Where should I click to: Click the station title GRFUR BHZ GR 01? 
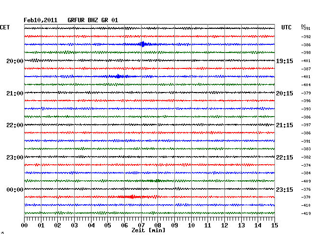[x=93, y=20]
